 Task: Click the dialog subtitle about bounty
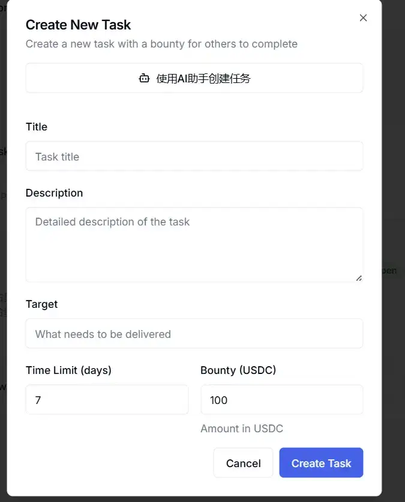click(161, 44)
